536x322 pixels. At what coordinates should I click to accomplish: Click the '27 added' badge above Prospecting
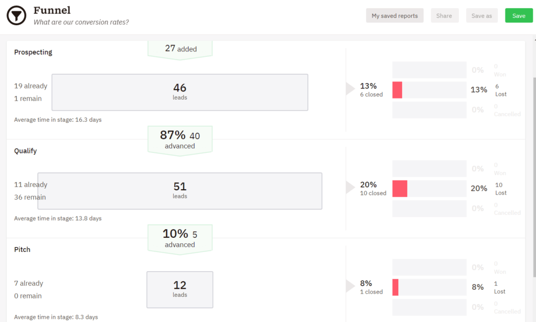point(180,48)
